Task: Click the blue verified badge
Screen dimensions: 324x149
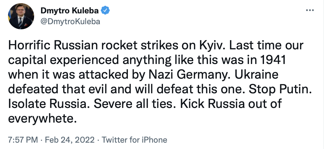Action: coord(106,11)
